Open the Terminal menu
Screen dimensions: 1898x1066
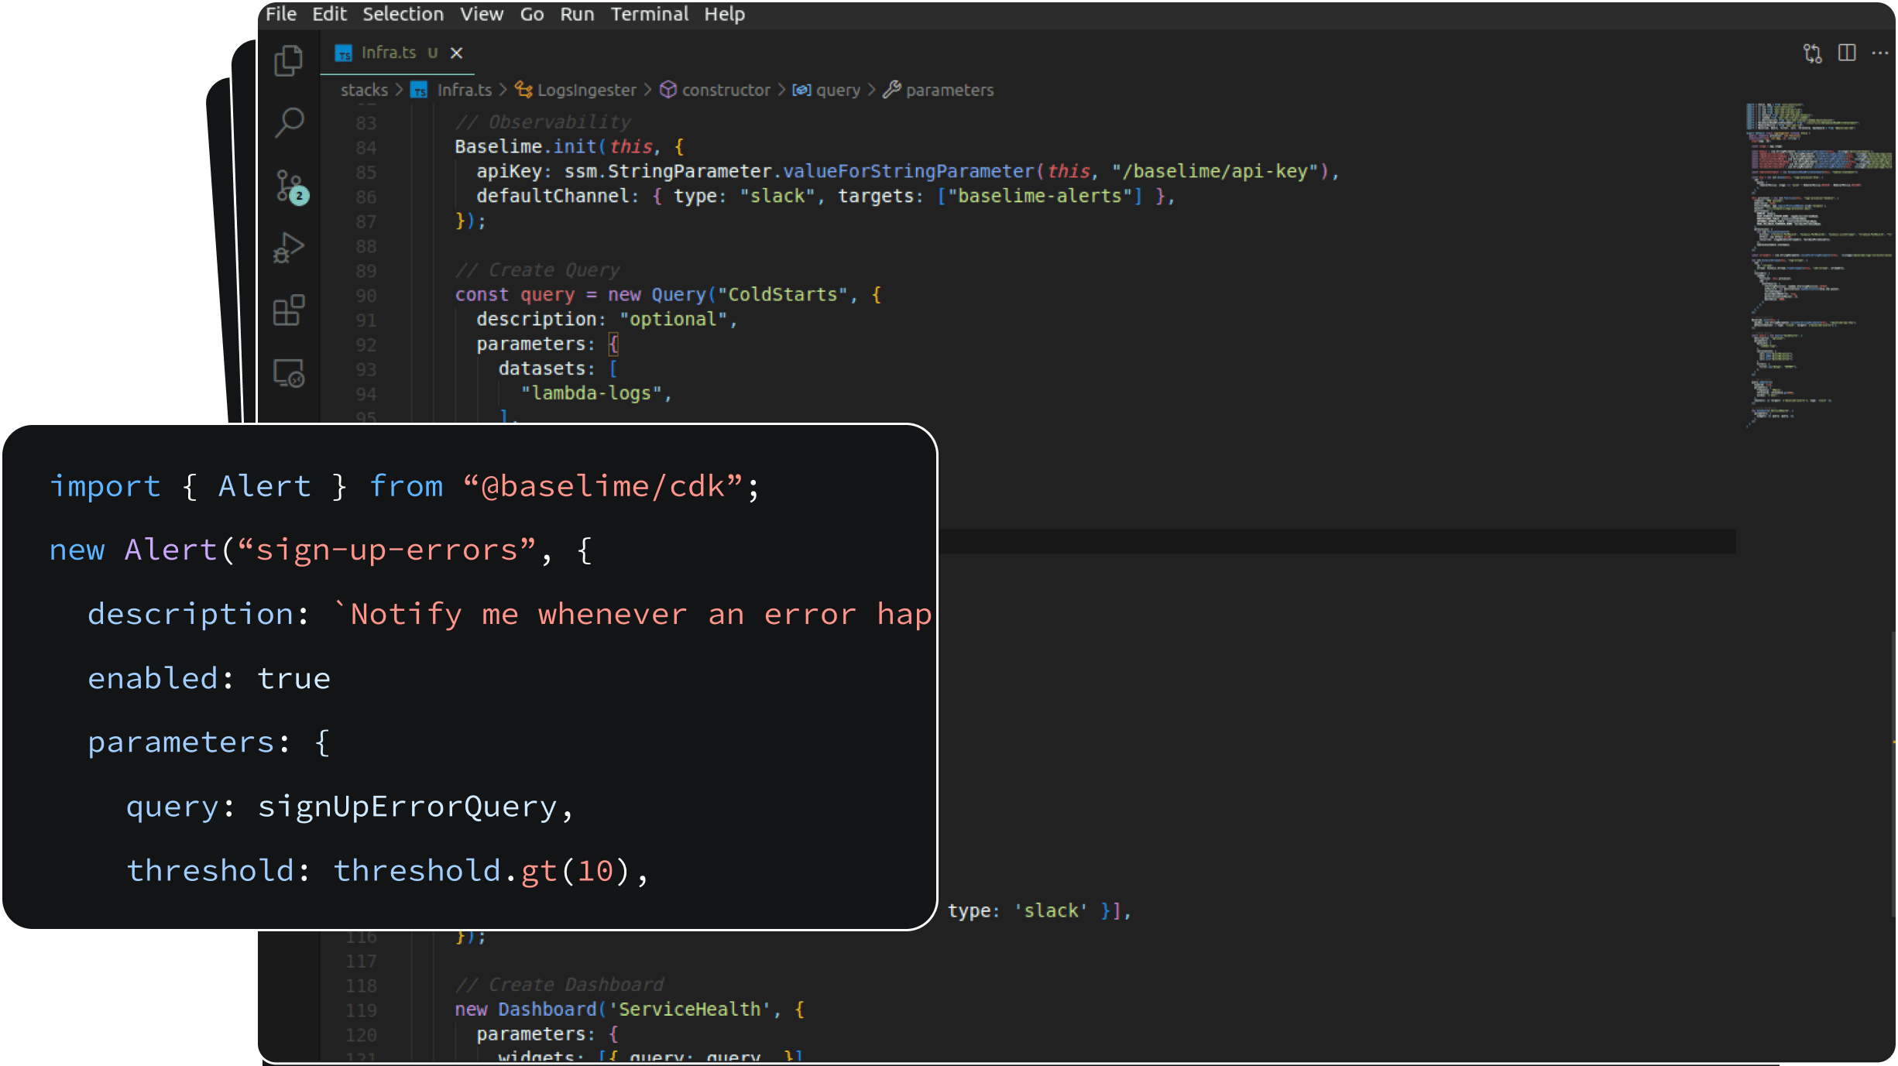[x=649, y=14]
